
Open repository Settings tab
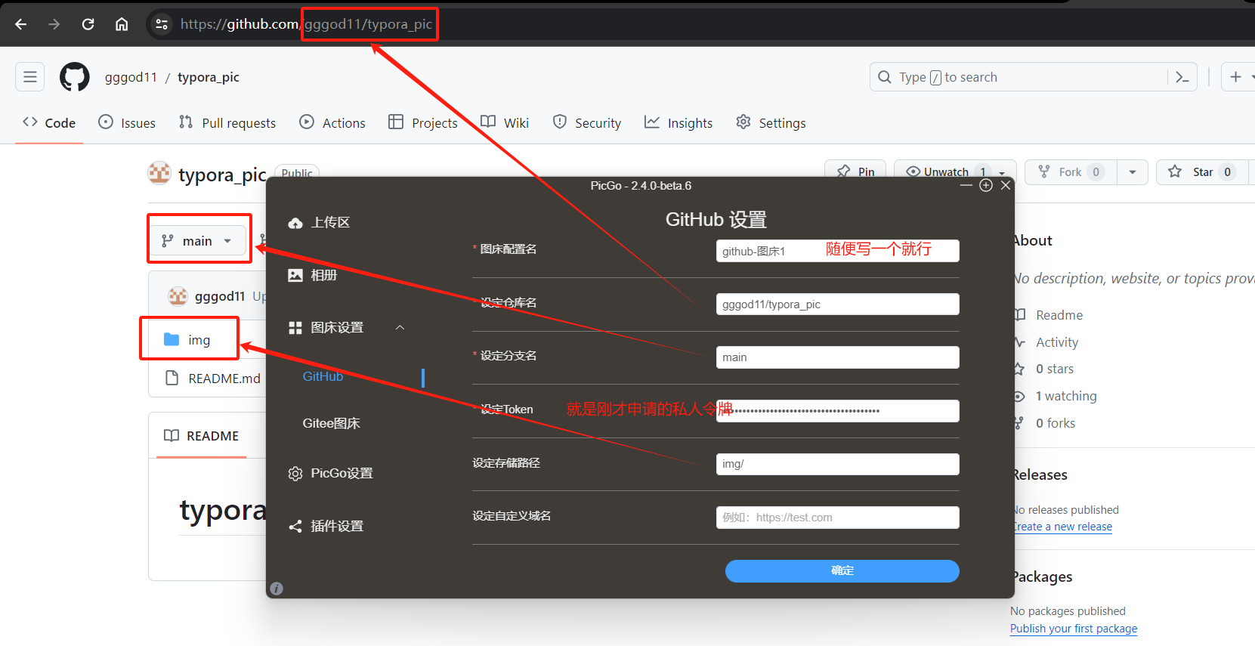pyautogui.click(x=771, y=122)
